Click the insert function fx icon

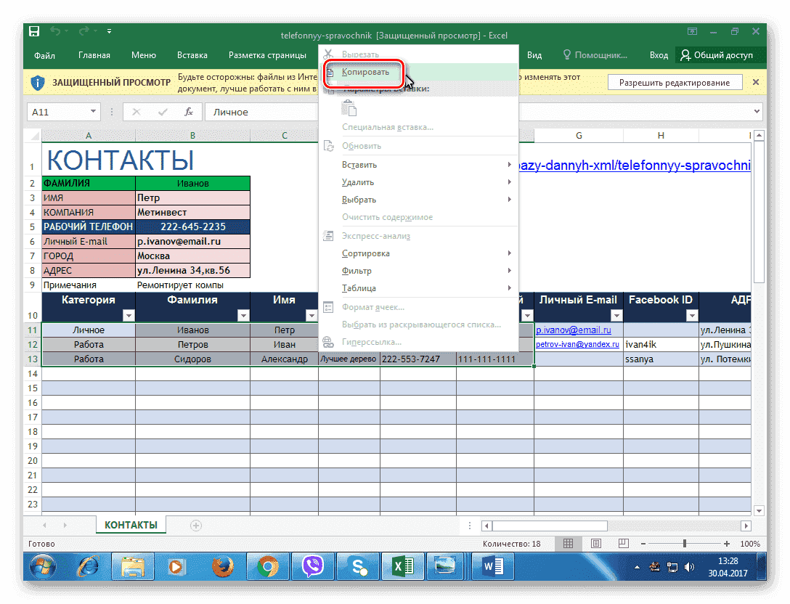click(x=189, y=112)
